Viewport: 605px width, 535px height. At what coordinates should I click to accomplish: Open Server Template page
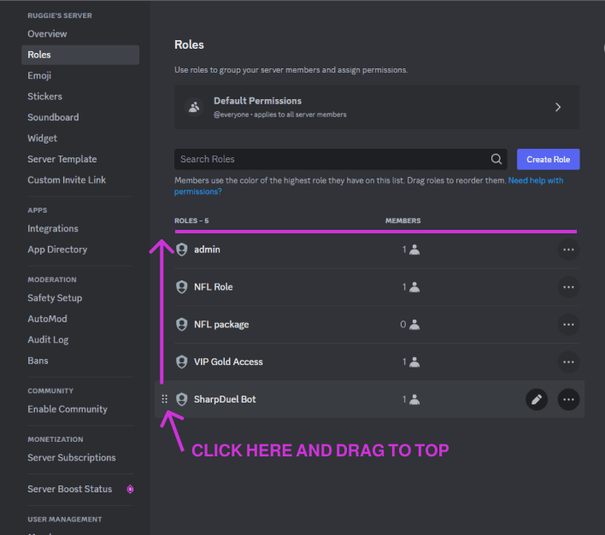[62, 159]
